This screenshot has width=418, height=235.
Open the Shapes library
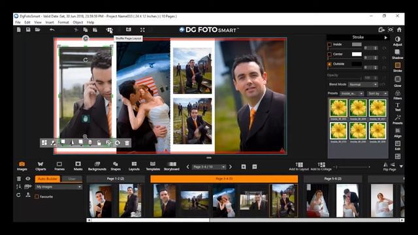[116, 166]
